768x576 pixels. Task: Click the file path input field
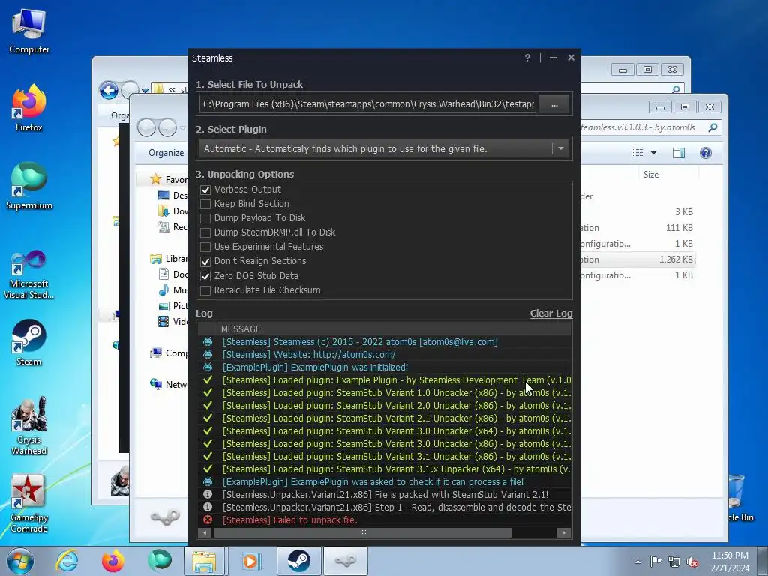pyautogui.click(x=367, y=104)
